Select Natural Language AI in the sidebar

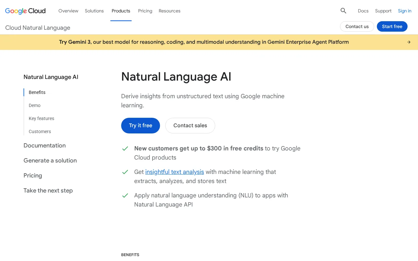point(51,77)
